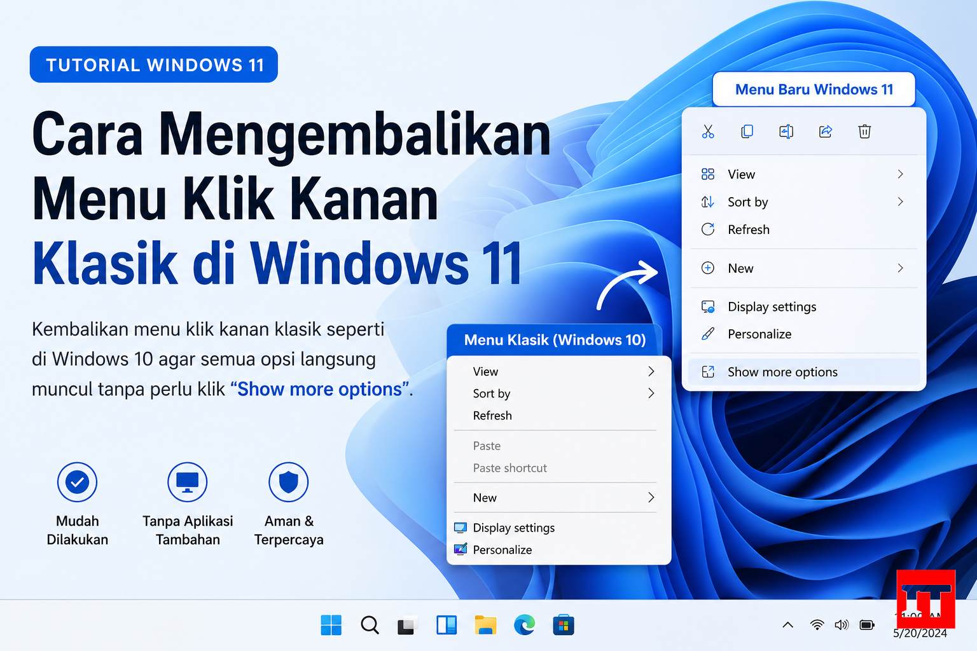
Task: Expand View submenu arrow in Windows 11 menu
Action: click(900, 174)
